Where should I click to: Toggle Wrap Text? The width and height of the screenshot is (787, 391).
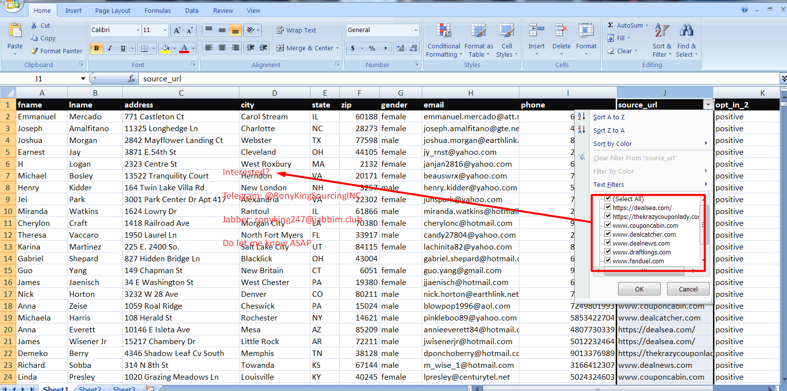[x=296, y=30]
